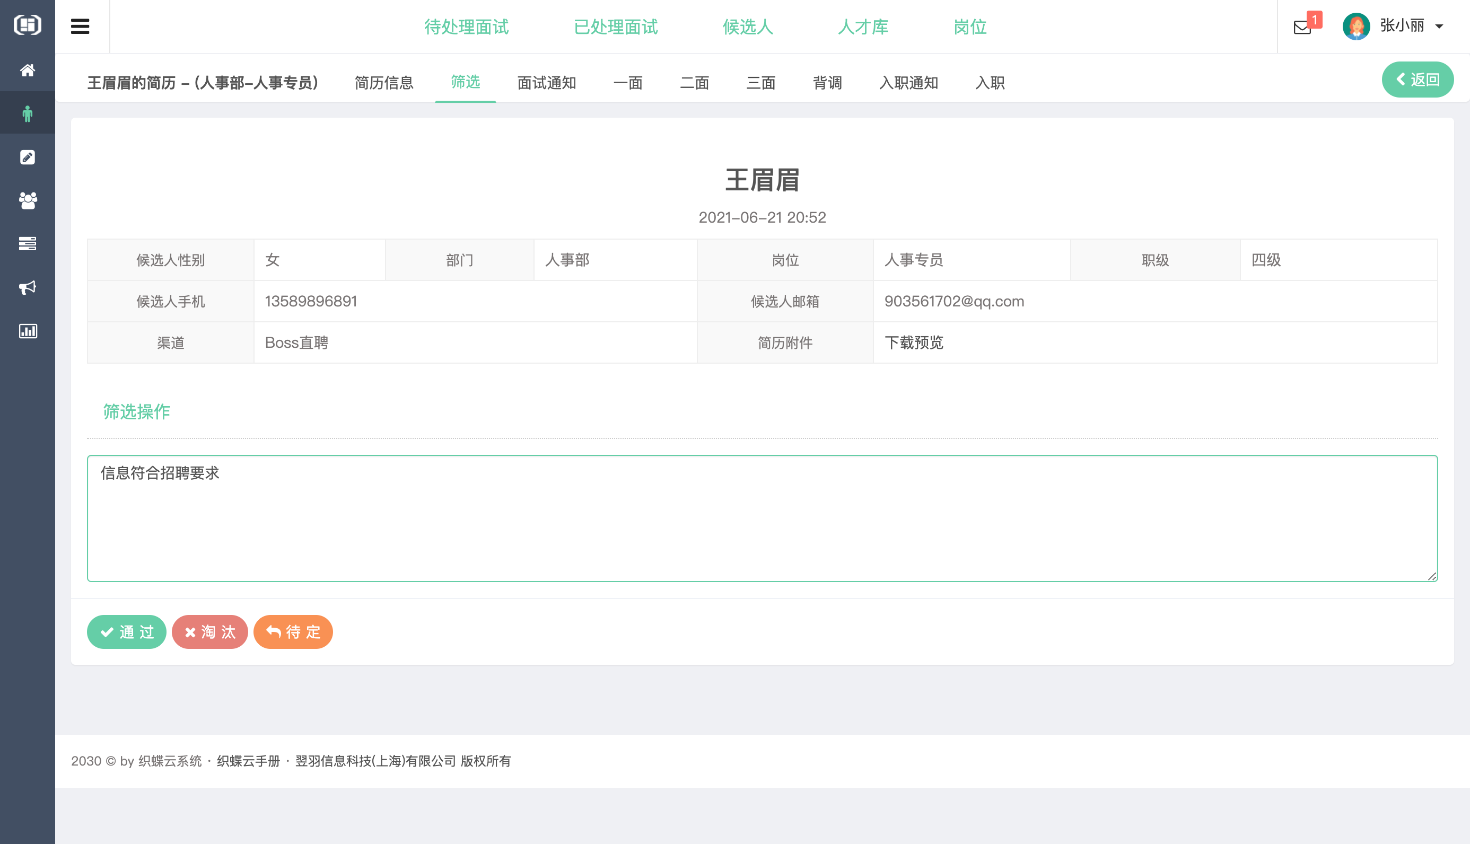
Task: Click the people group icon in the sidebar
Action: pos(27,200)
